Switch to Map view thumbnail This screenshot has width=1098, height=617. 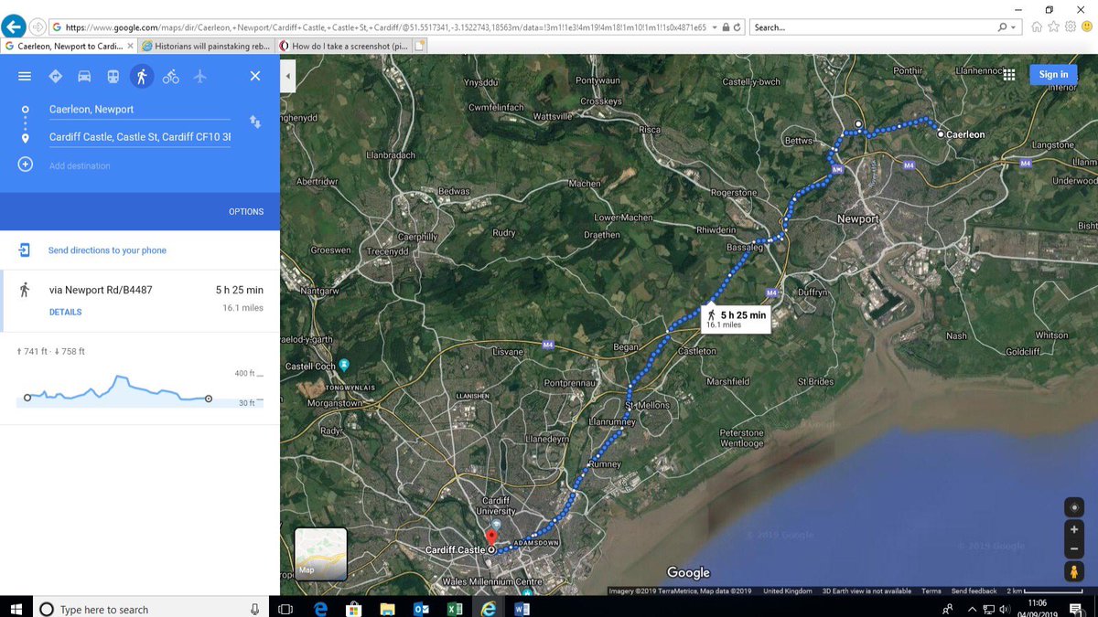click(x=320, y=554)
